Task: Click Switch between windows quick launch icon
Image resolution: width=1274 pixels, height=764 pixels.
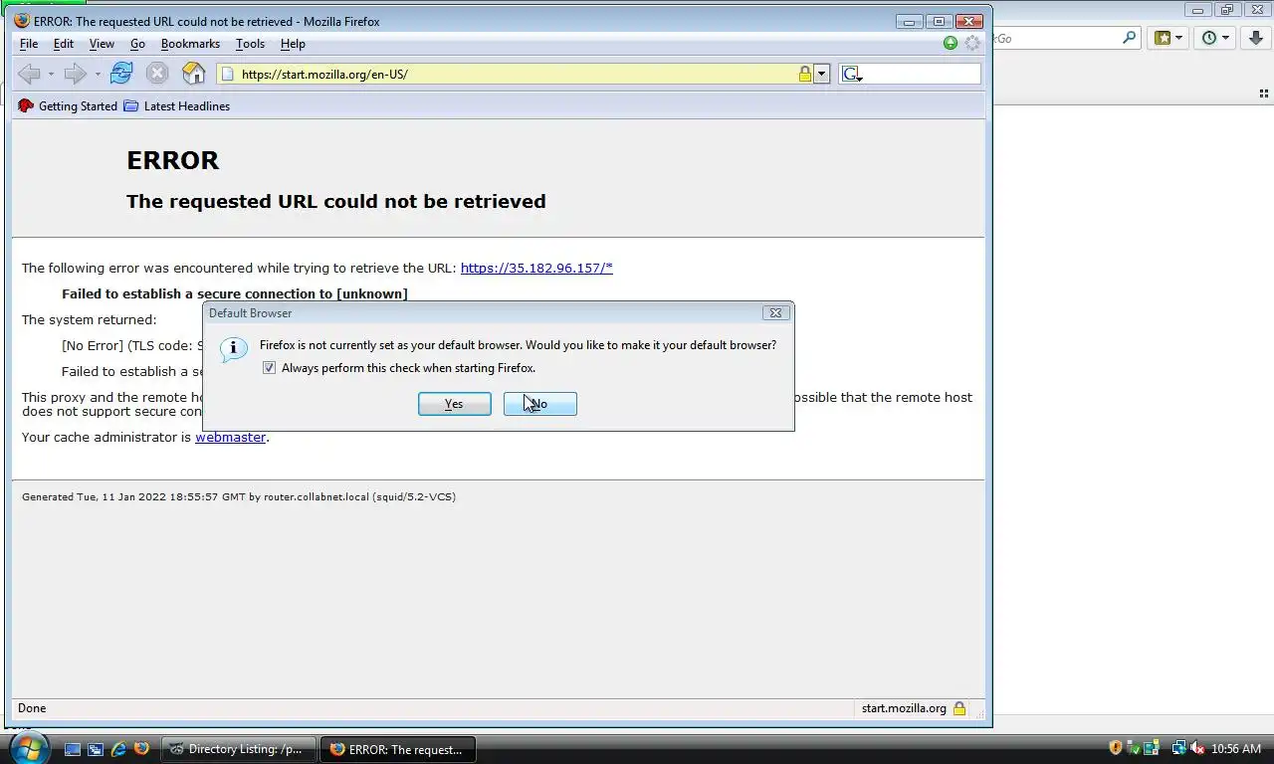Action: (96, 749)
